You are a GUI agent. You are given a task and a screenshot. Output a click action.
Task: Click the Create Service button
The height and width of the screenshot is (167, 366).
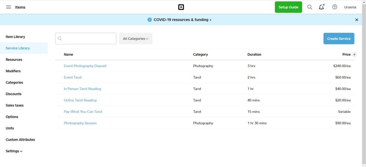tap(339, 38)
